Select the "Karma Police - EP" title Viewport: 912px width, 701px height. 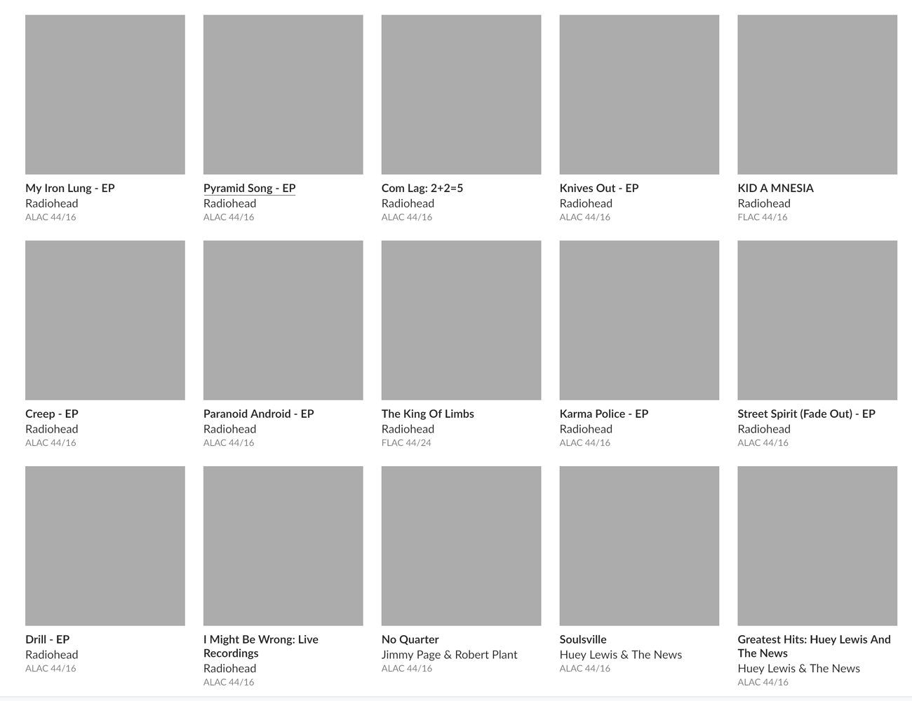click(604, 414)
